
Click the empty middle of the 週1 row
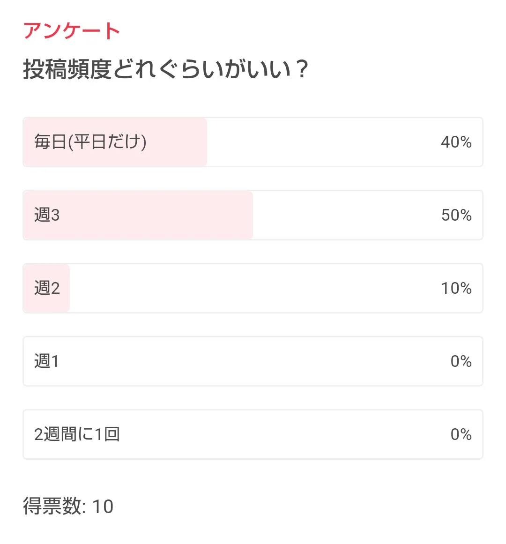(x=253, y=361)
